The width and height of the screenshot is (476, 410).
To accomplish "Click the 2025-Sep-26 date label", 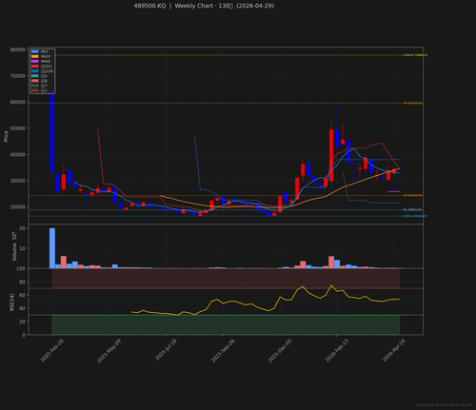I will coord(223,350).
